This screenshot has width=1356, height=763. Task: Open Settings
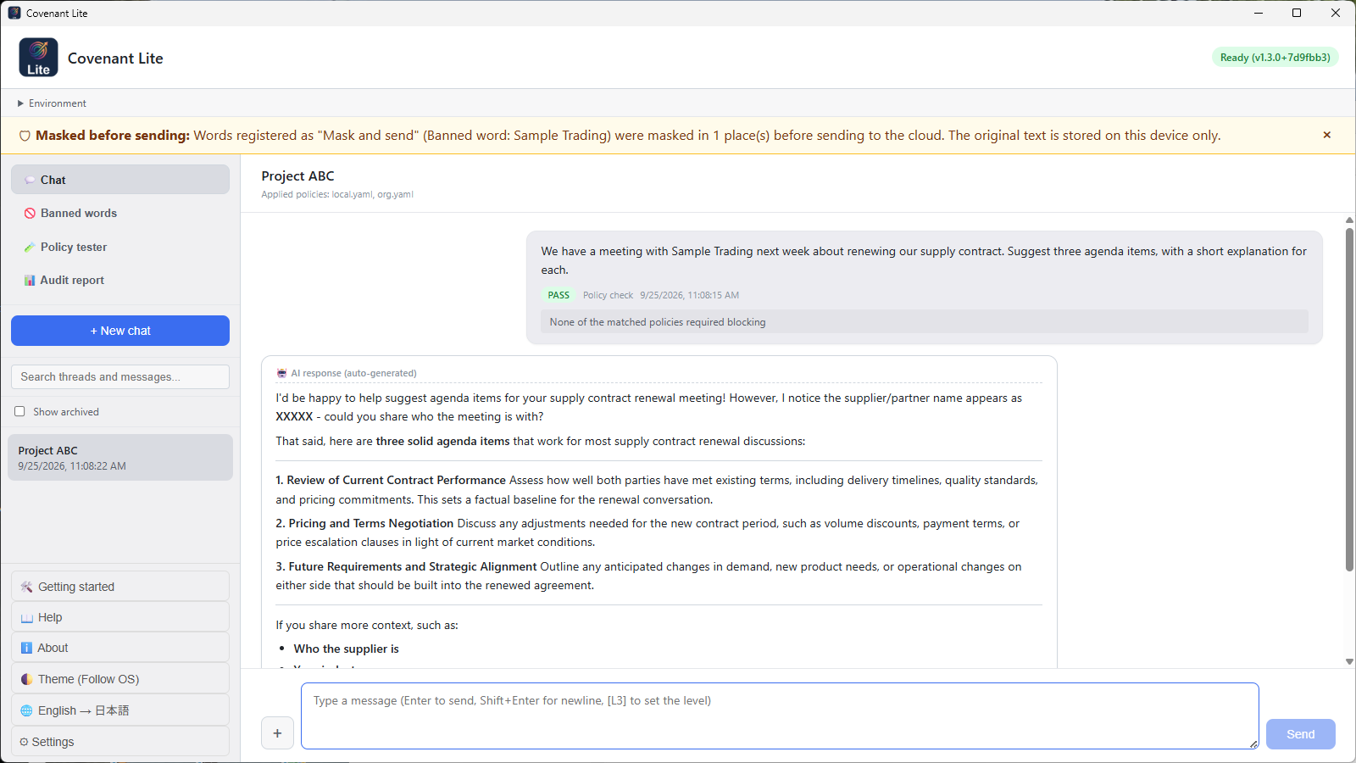(120, 742)
